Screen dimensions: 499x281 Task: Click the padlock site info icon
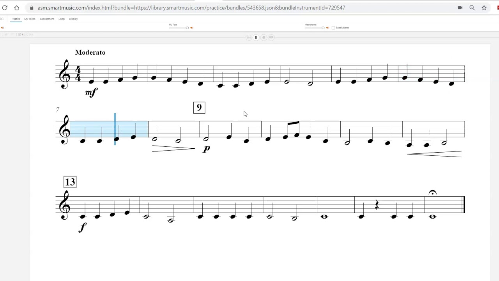tap(32, 7)
